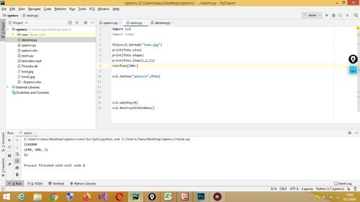Toggle the Project tool window side tab
This screenshot has width=360, height=202.
point(3,30)
